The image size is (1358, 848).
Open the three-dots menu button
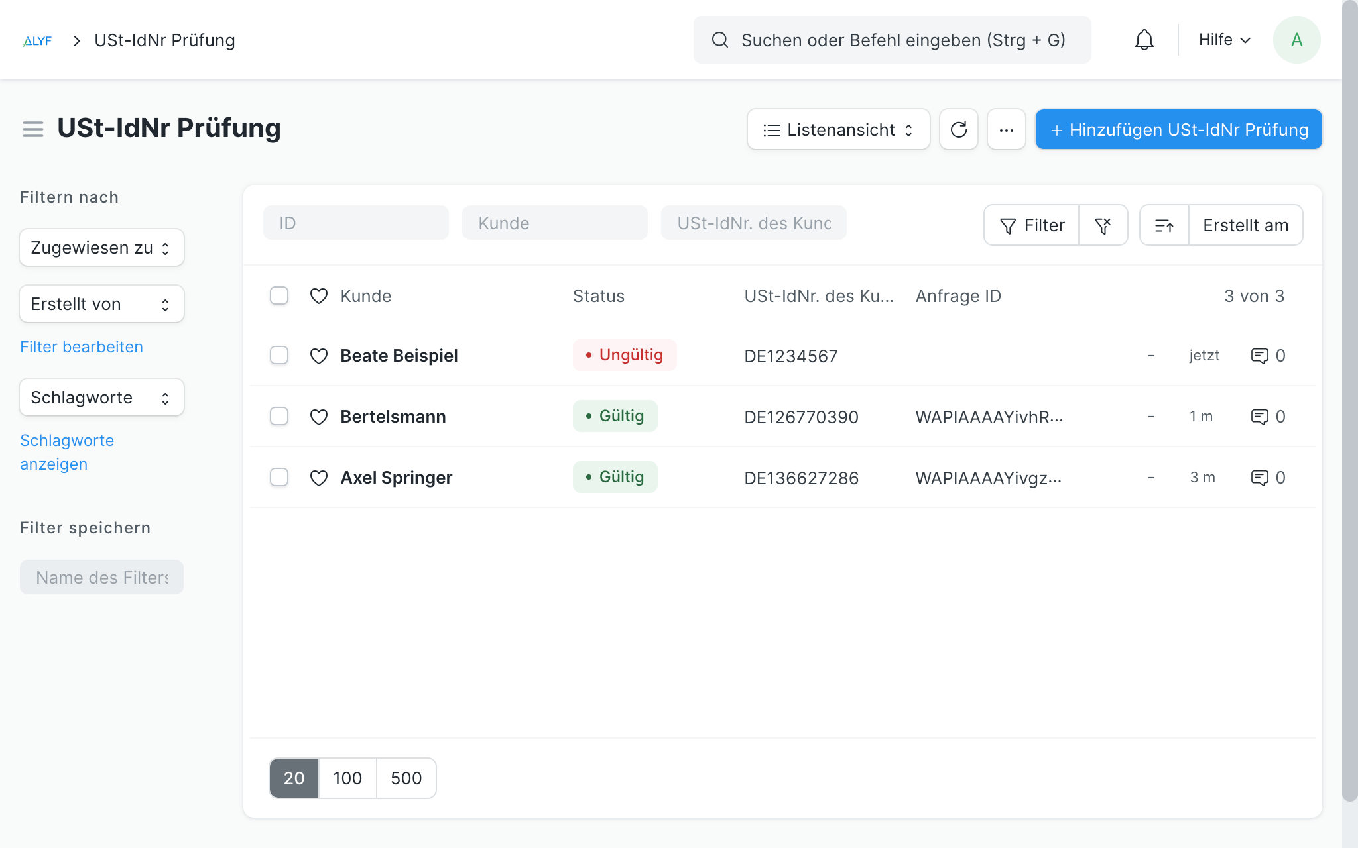tap(1006, 130)
